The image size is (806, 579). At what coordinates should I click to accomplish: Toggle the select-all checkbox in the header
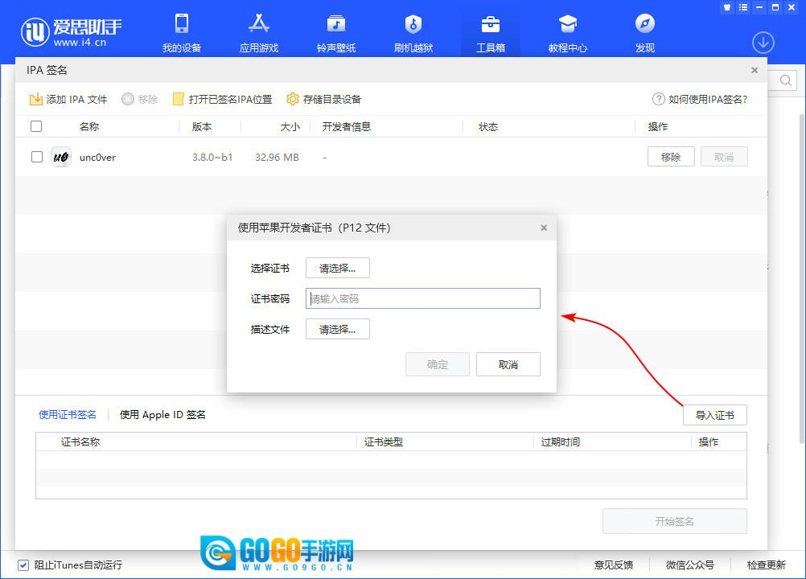(x=36, y=126)
